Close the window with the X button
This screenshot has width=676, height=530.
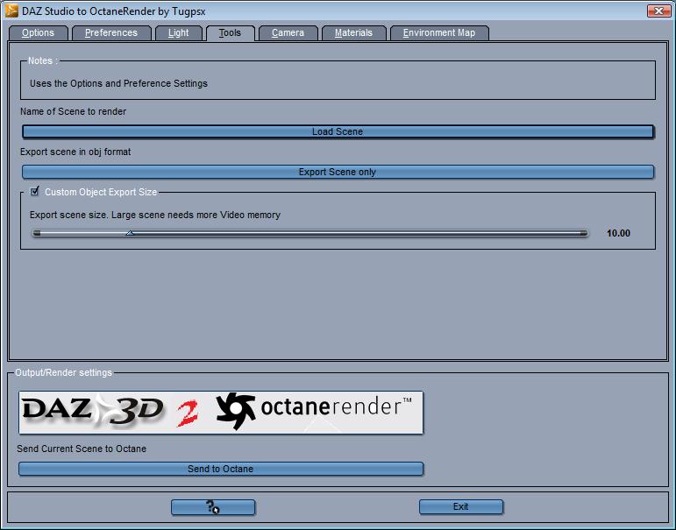(x=658, y=11)
